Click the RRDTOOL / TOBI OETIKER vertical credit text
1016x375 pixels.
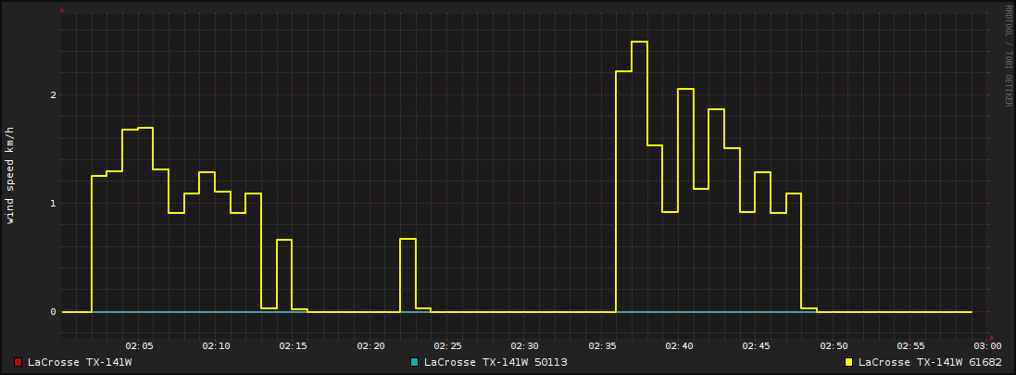[x=1009, y=56]
